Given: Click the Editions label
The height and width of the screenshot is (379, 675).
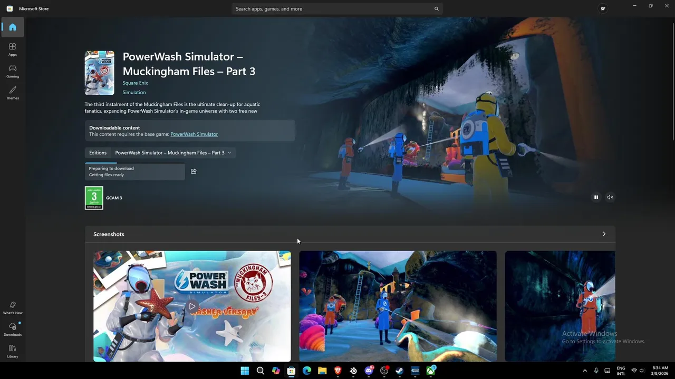Looking at the screenshot, I should click(x=98, y=153).
